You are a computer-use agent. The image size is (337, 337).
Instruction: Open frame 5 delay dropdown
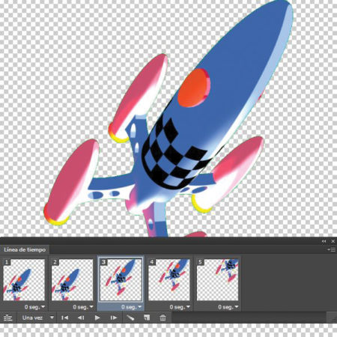228,307
